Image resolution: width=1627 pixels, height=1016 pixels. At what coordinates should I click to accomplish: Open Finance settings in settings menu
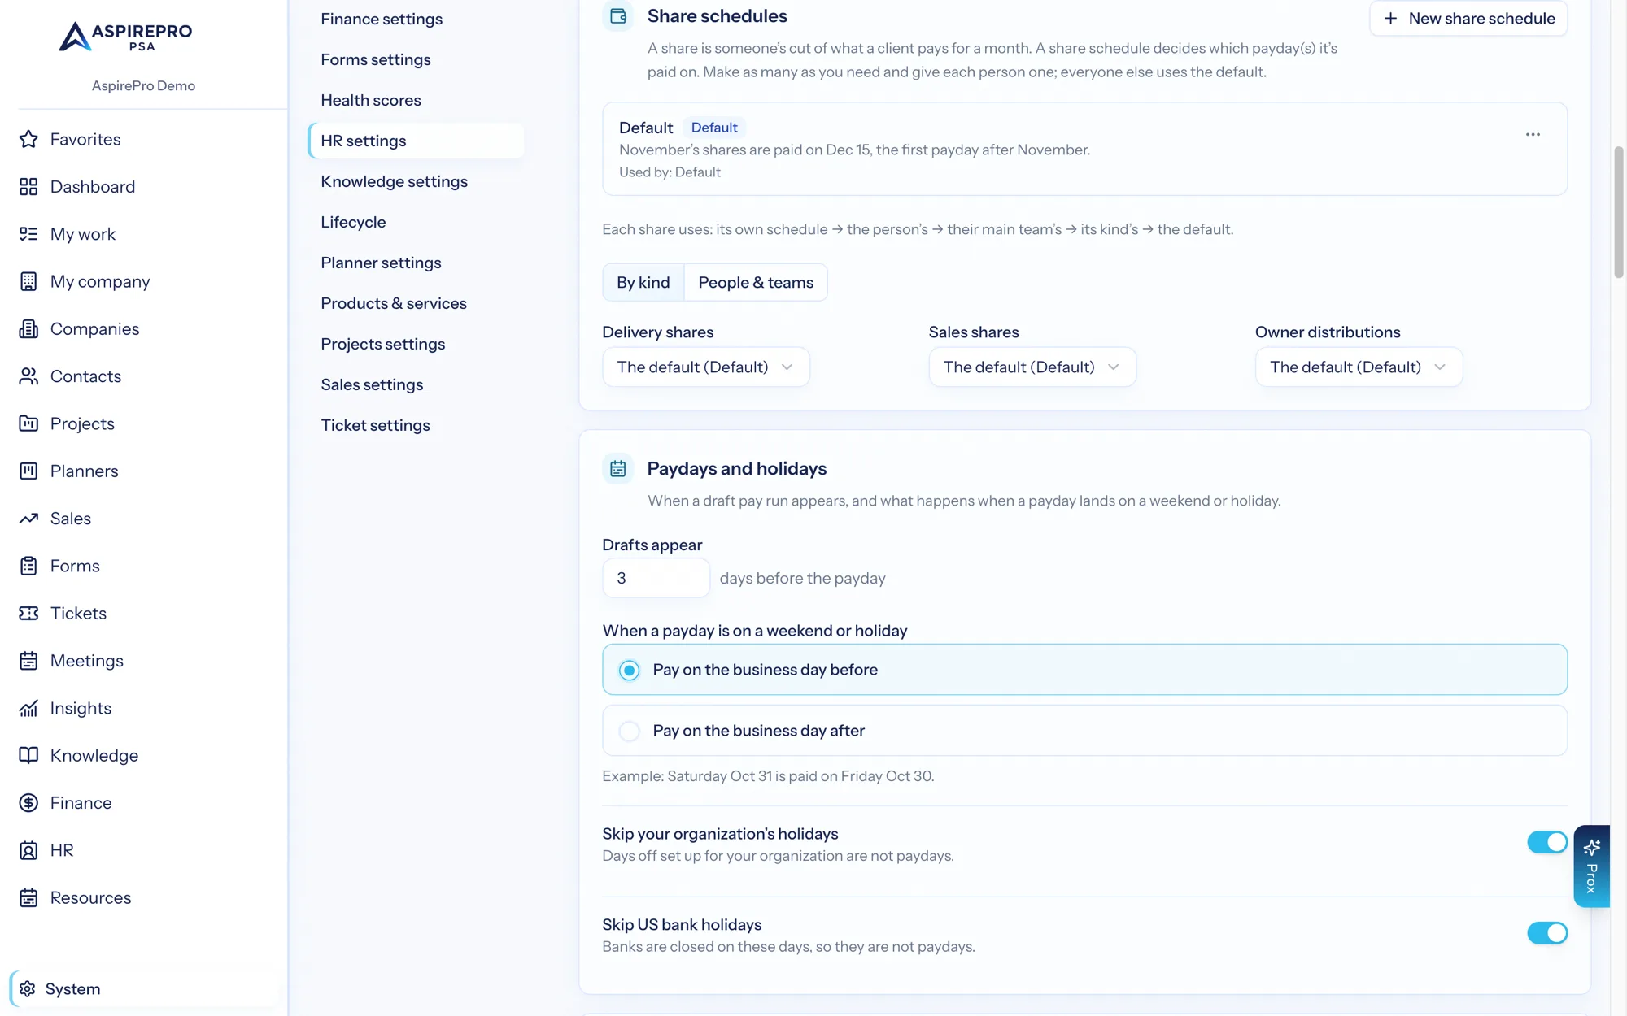382,19
